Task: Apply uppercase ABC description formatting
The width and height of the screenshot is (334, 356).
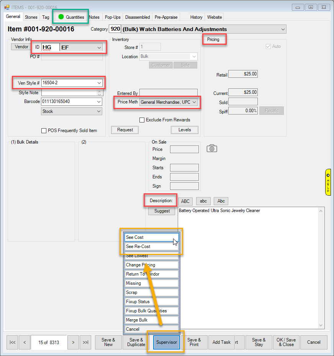Action: point(185,201)
